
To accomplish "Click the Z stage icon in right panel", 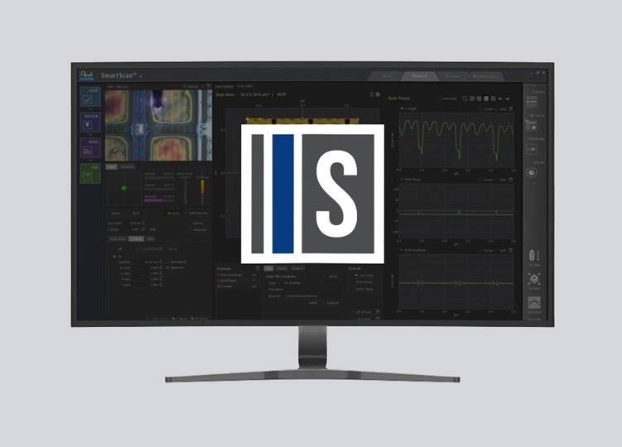I will point(534,256).
